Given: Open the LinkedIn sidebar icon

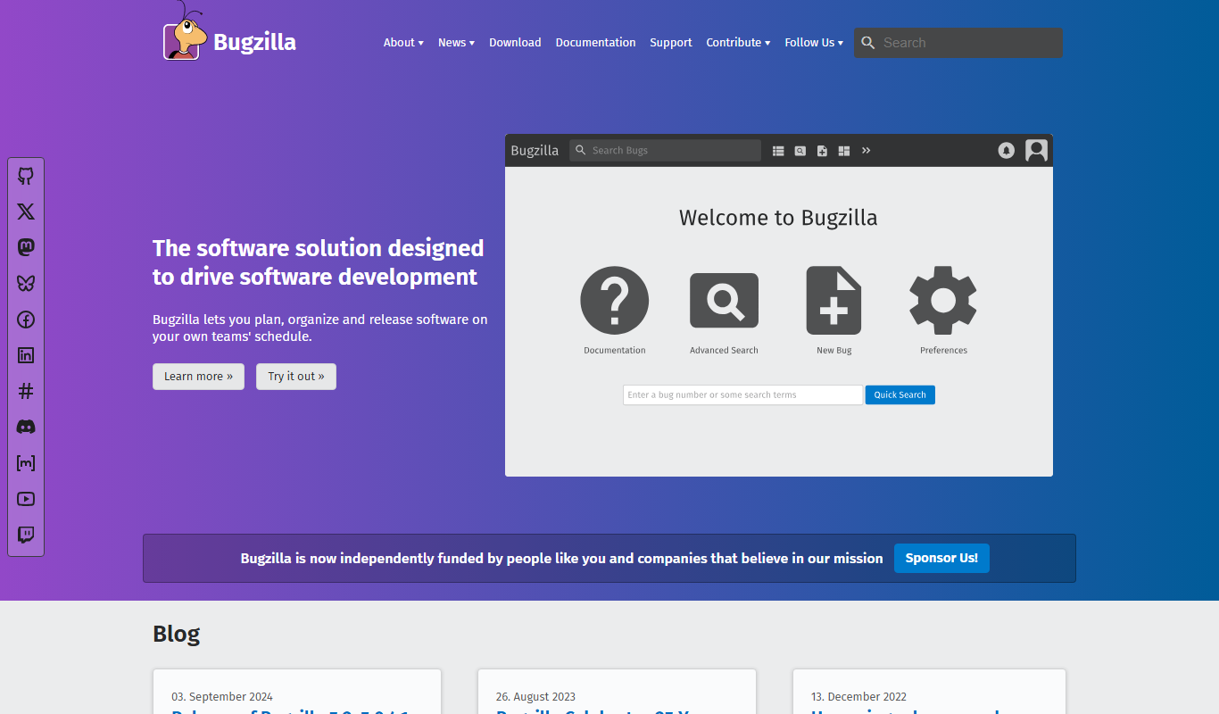Looking at the screenshot, I should pyautogui.click(x=26, y=355).
